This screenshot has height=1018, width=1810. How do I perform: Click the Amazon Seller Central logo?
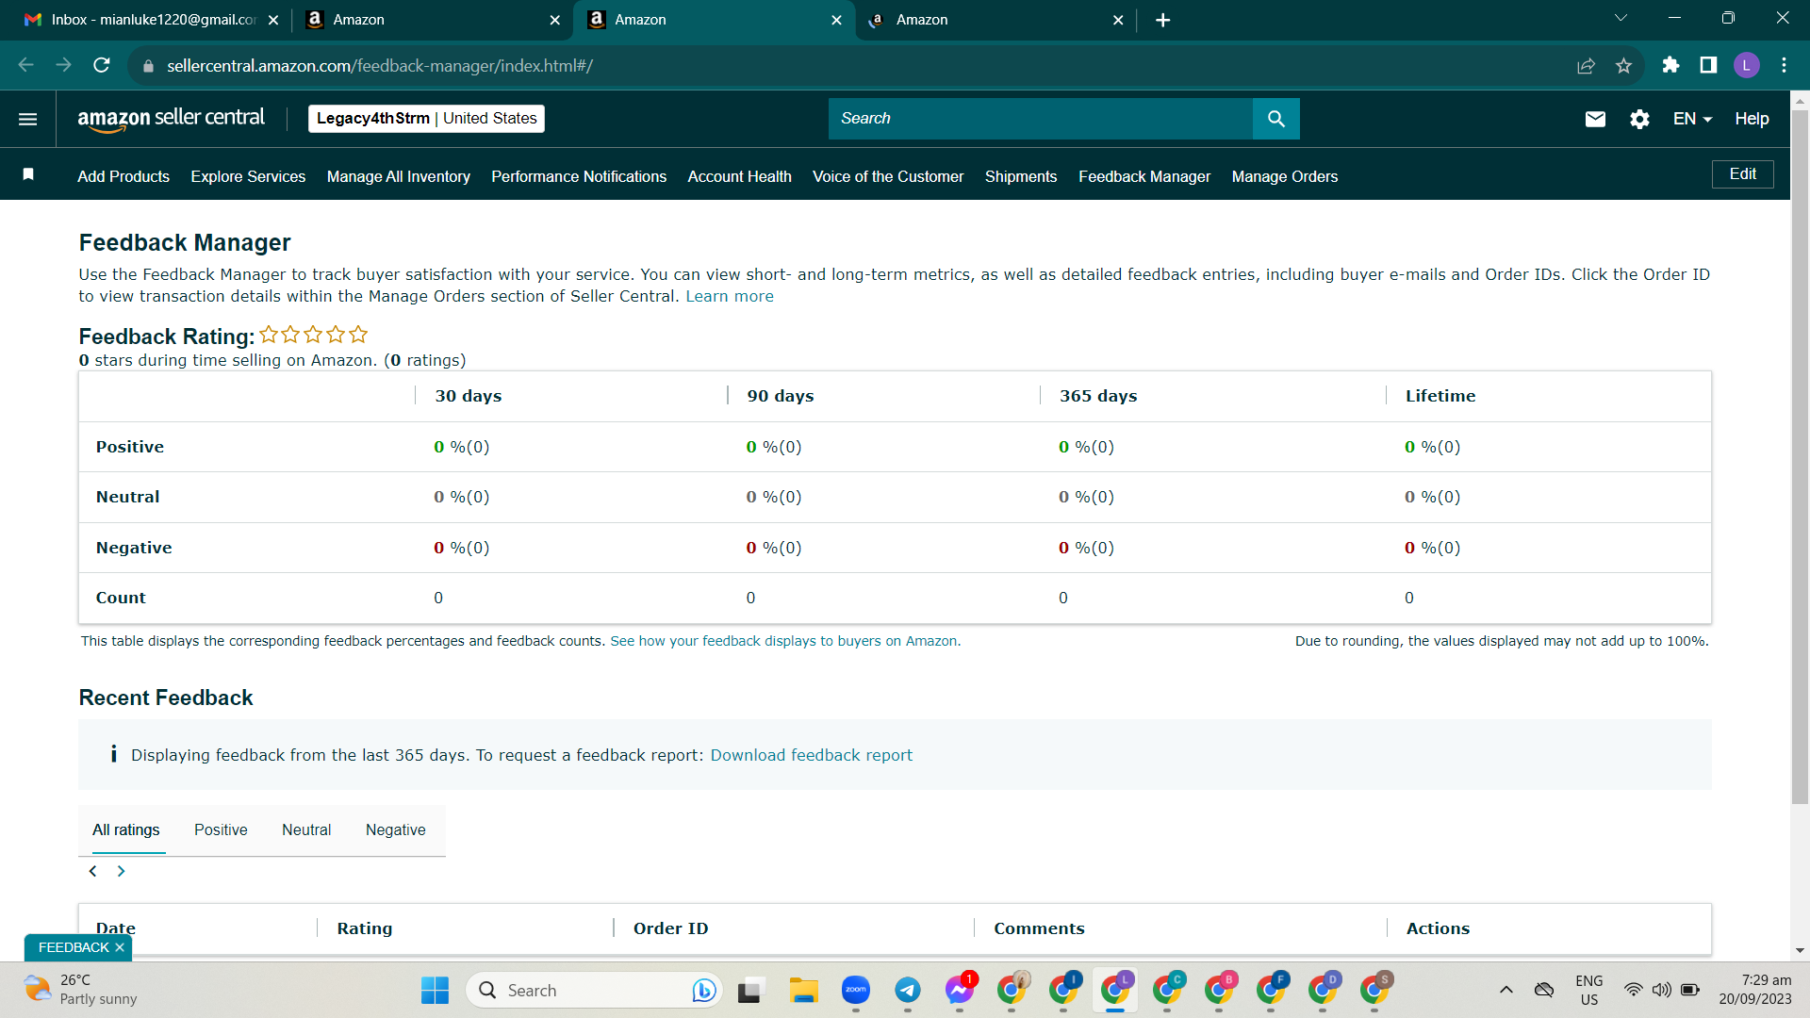click(171, 119)
